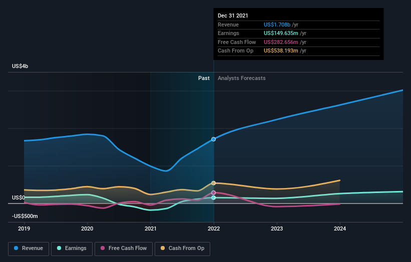Viewport: 411px width, 262px height.
Task: Click the -US$500m y-axis label
Action: pos(25,216)
